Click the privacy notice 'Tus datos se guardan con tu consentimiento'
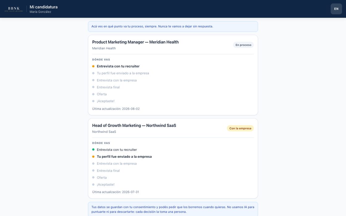The height and width of the screenshot is (216, 346). coord(173,209)
